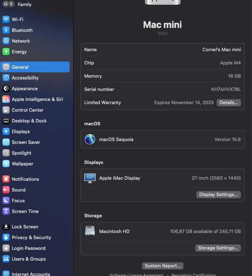252x276 pixels.
Task: Click the Notifications bell icon
Action: [6, 179]
